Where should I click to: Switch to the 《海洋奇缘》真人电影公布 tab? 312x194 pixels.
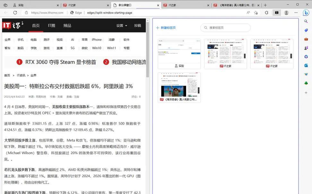236,5
